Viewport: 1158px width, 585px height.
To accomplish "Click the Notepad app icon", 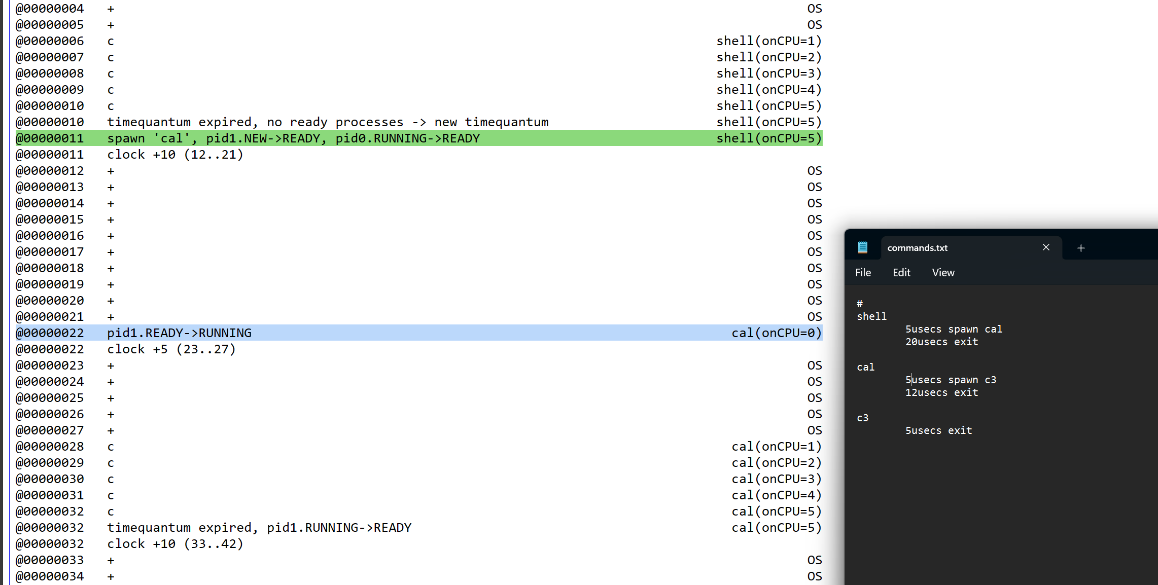I will pyautogui.click(x=862, y=247).
